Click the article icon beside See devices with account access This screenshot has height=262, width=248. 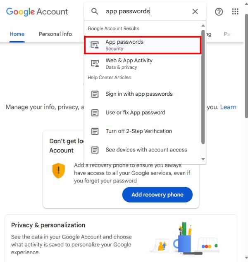coord(95,150)
